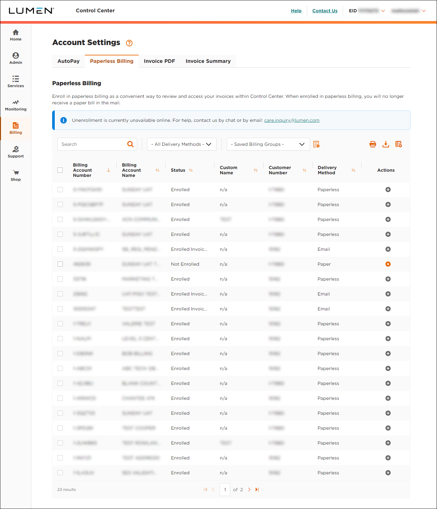The width and height of the screenshot is (437, 509).
Task: Sort by Delivery Method column
Action: pyautogui.click(x=353, y=170)
